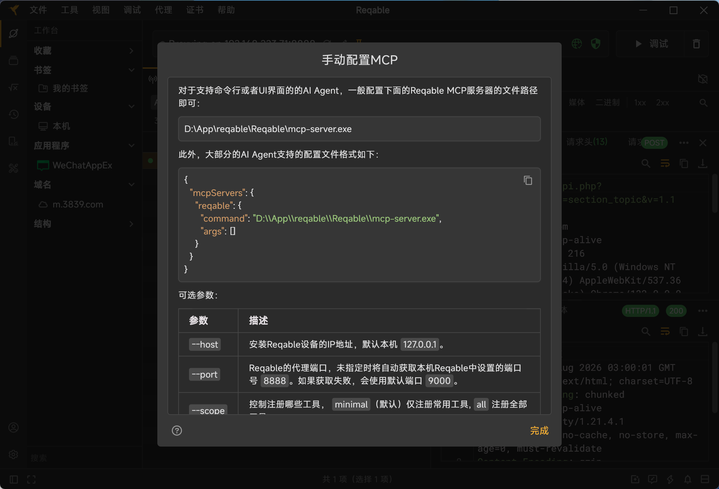Click the filter bar search icon
Screen dimensions: 719x489
703,102
